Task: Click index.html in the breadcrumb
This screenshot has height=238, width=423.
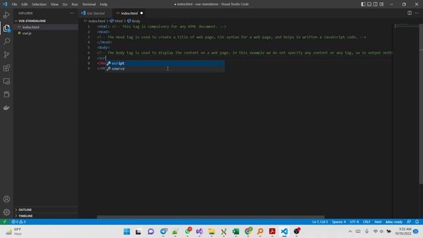Action: (x=96, y=20)
